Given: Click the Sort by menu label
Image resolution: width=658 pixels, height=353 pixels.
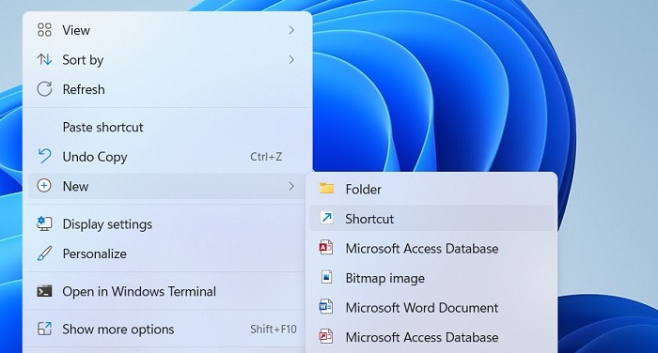Looking at the screenshot, I should 83,60.
